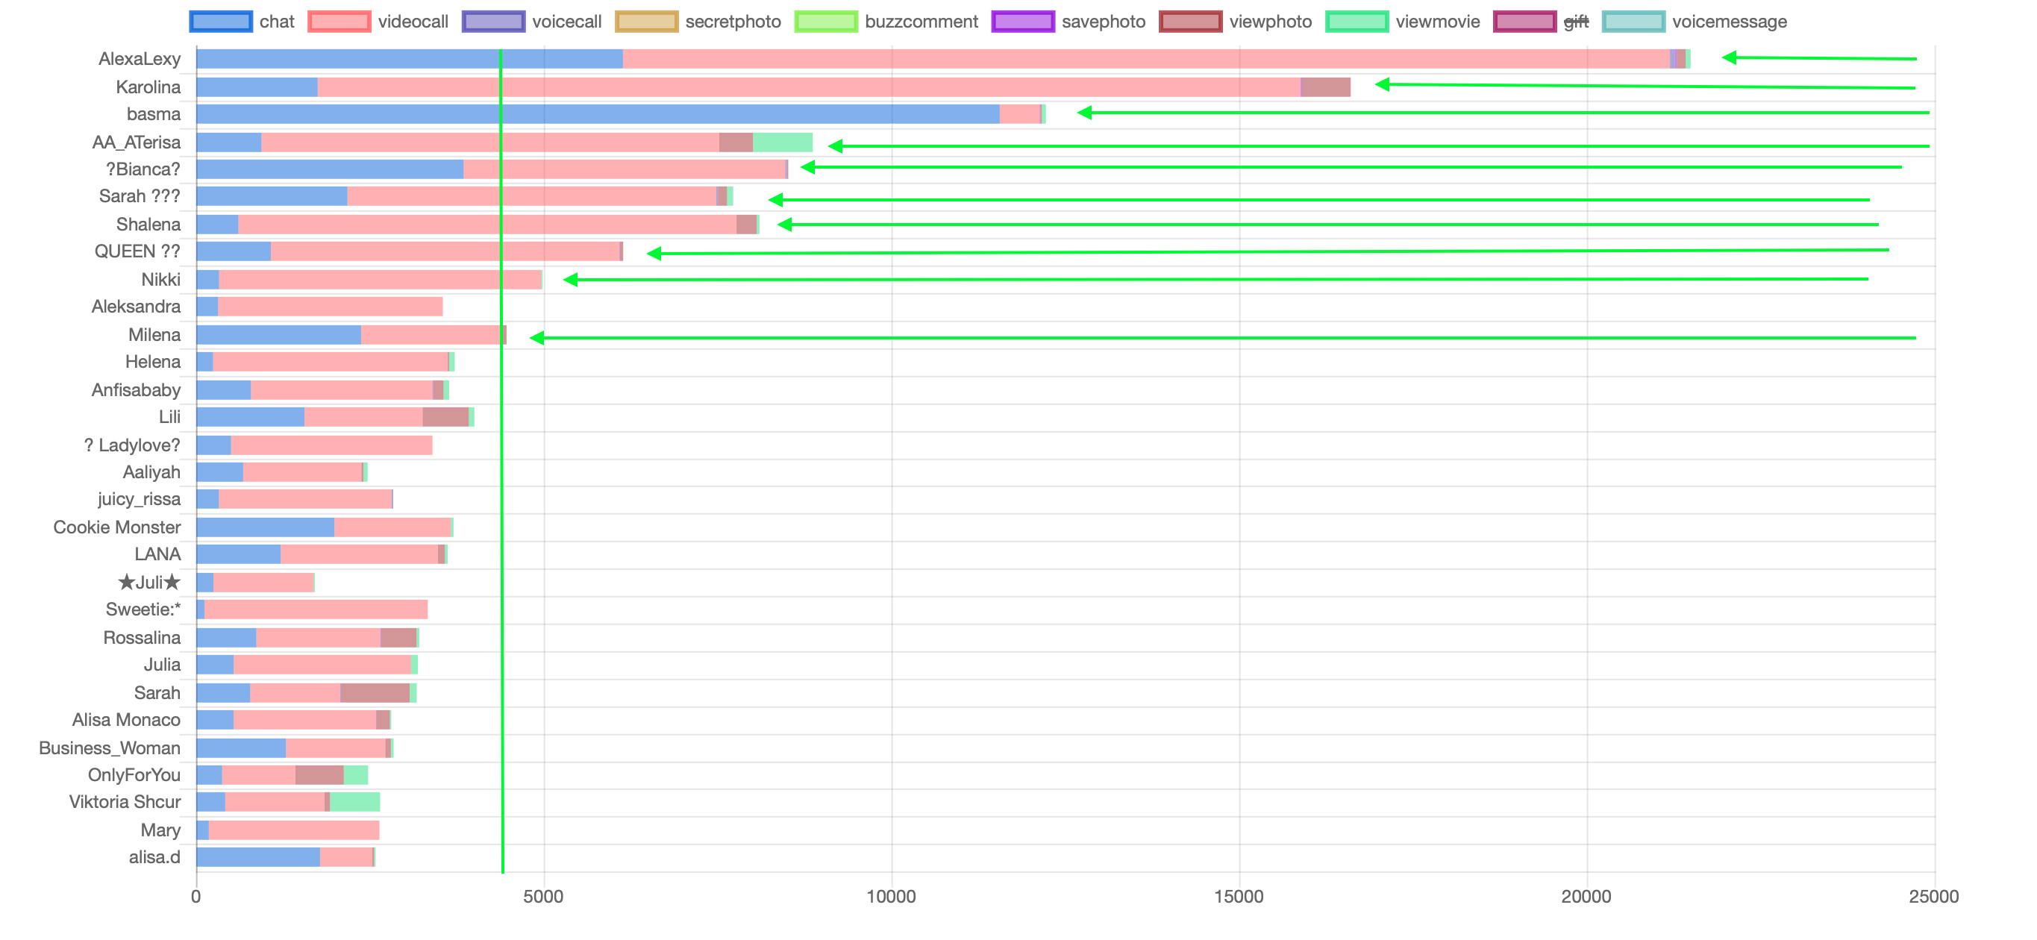The image size is (2037, 940).
Task: Click the Alisa Monaco axis label
Action: click(126, 719)
